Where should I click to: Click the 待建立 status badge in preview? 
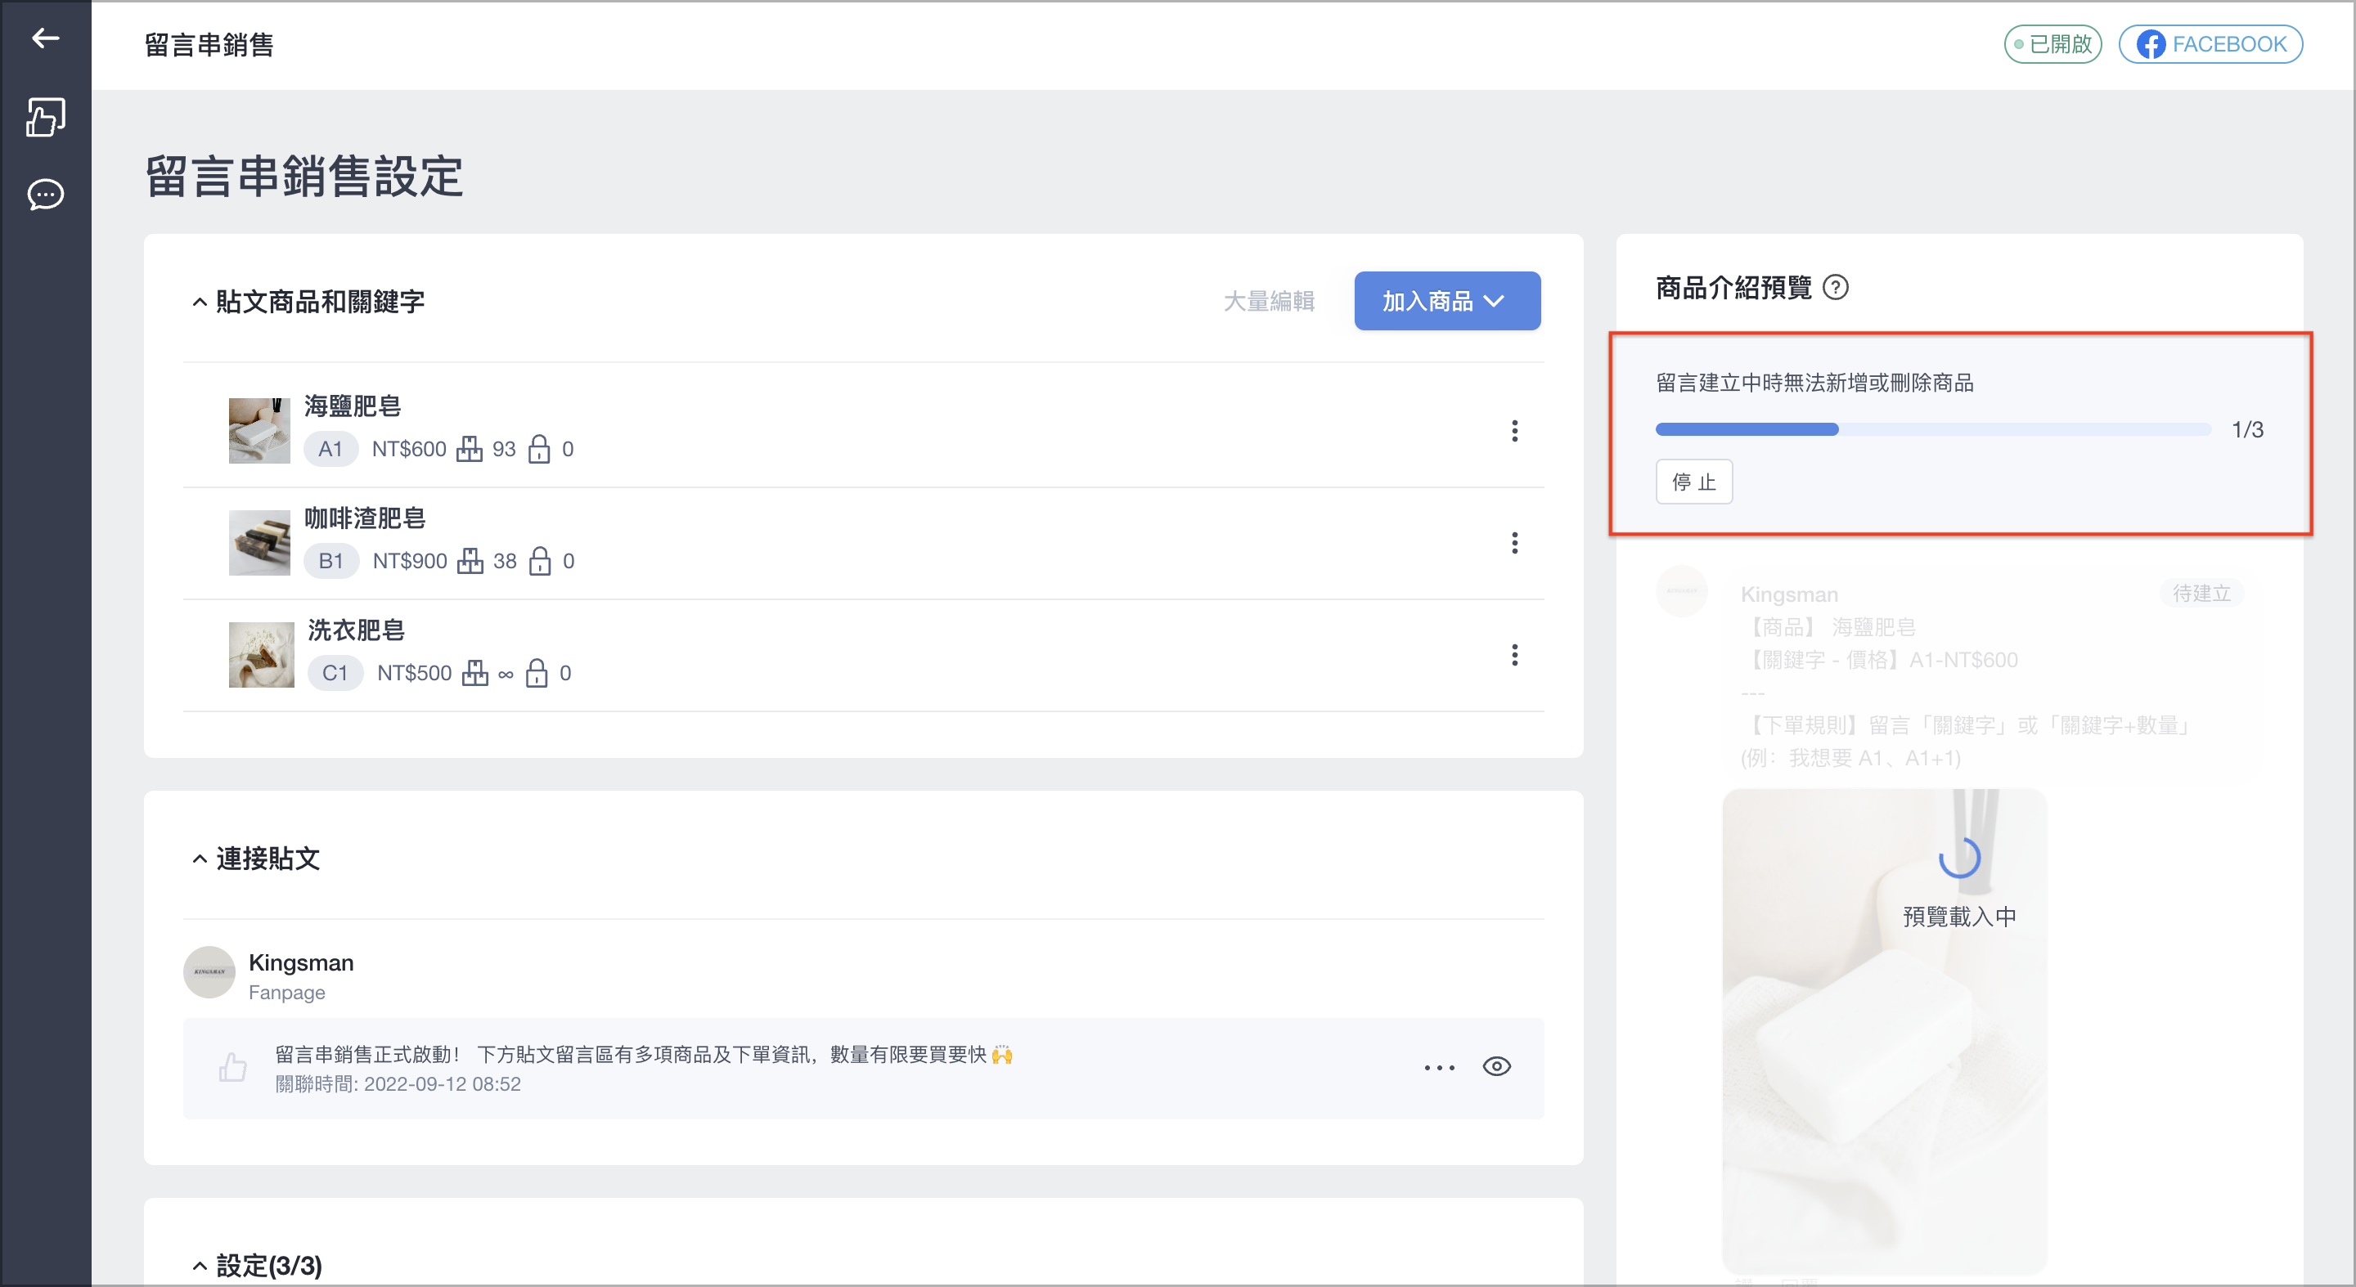2201,594
